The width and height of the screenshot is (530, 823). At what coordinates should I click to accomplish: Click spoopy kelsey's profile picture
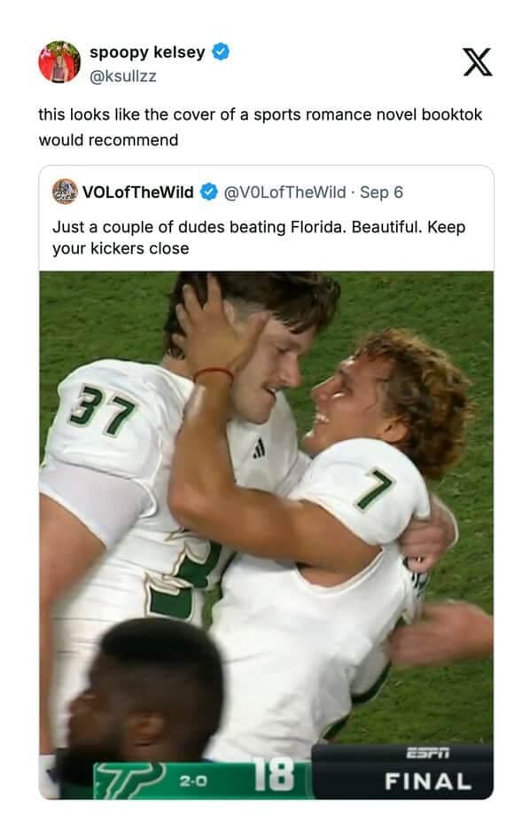coord(58,58)
